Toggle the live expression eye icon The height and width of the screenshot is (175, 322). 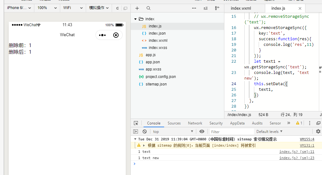pyautogui.click(x=202, y=131)
